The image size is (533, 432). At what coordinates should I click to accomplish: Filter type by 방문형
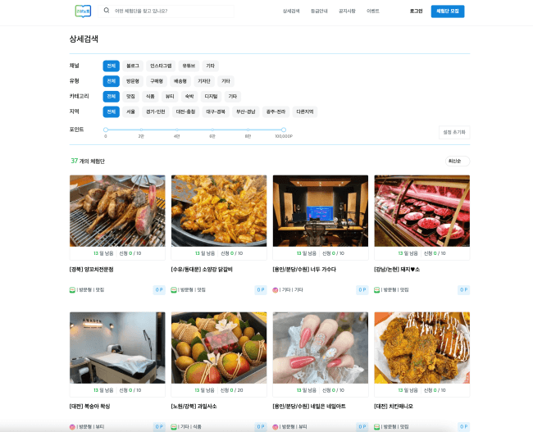(133, 81)
